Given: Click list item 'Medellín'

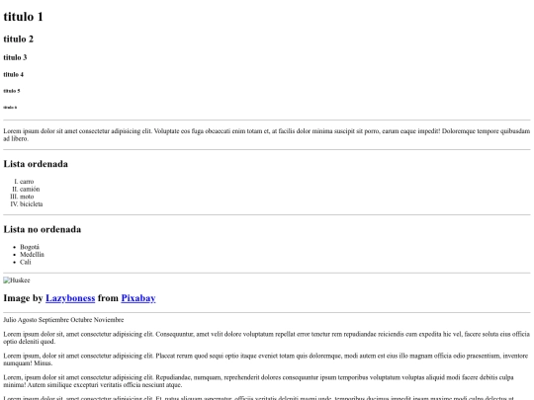Looking at the screenshot, I should [32, 255].
